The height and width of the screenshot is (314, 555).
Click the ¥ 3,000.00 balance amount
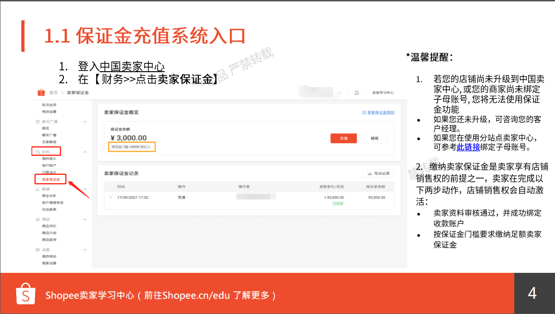click(129, 138)
